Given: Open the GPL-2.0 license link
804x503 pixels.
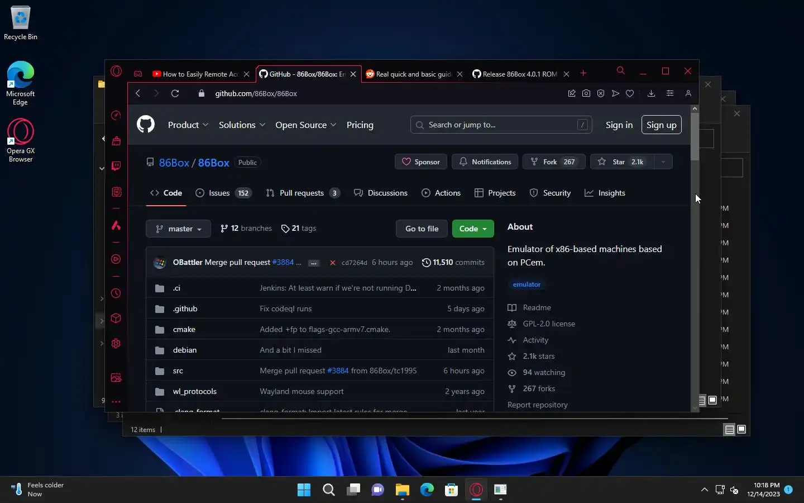Looking at the screenshot, I should (549, 324).
